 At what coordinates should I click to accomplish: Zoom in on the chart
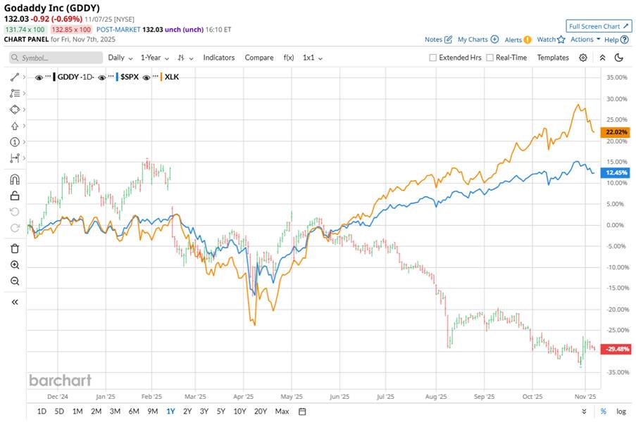click(15, 265)
